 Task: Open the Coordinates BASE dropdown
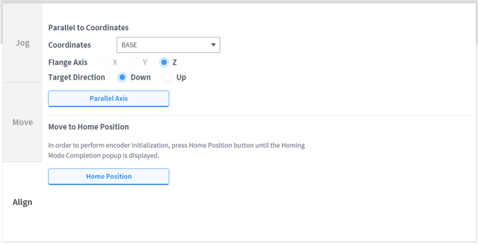(163, 45)
